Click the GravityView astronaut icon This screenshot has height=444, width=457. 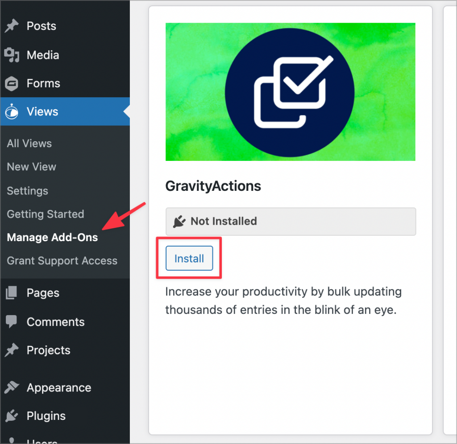click(x=12, y=111)
